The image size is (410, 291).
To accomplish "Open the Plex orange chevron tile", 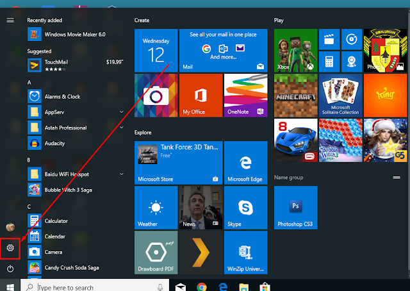I will pos(201,253).
